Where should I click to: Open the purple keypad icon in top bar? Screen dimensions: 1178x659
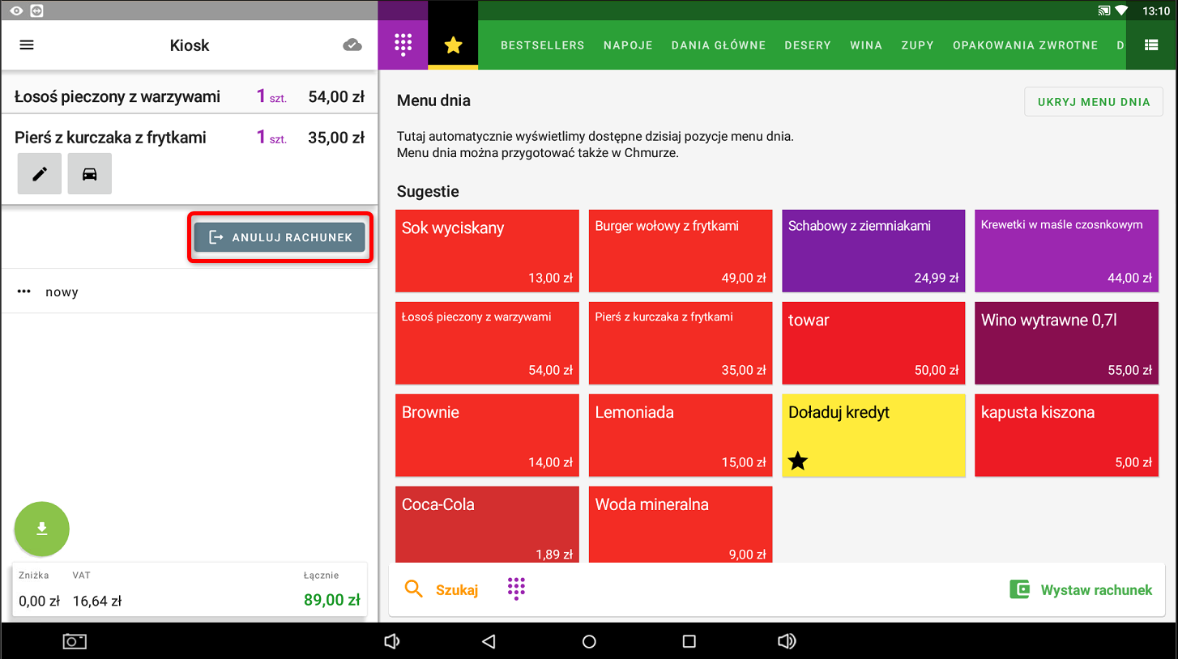(403, 45)
